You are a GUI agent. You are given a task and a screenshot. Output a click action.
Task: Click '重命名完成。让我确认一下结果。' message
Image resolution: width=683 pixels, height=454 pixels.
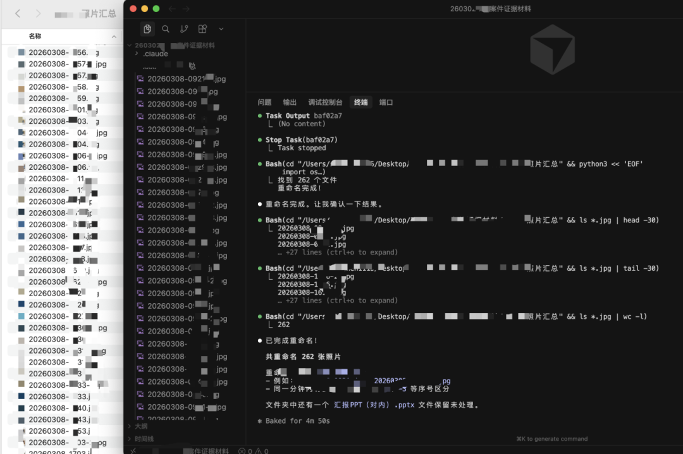click(x=324, y=204)
